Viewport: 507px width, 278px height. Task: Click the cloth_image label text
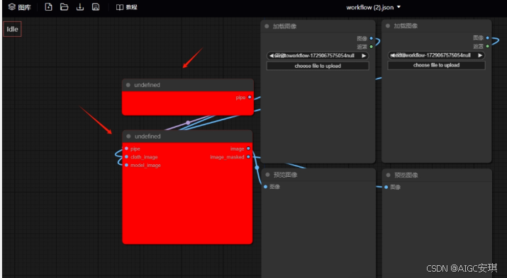click(144, 157)
